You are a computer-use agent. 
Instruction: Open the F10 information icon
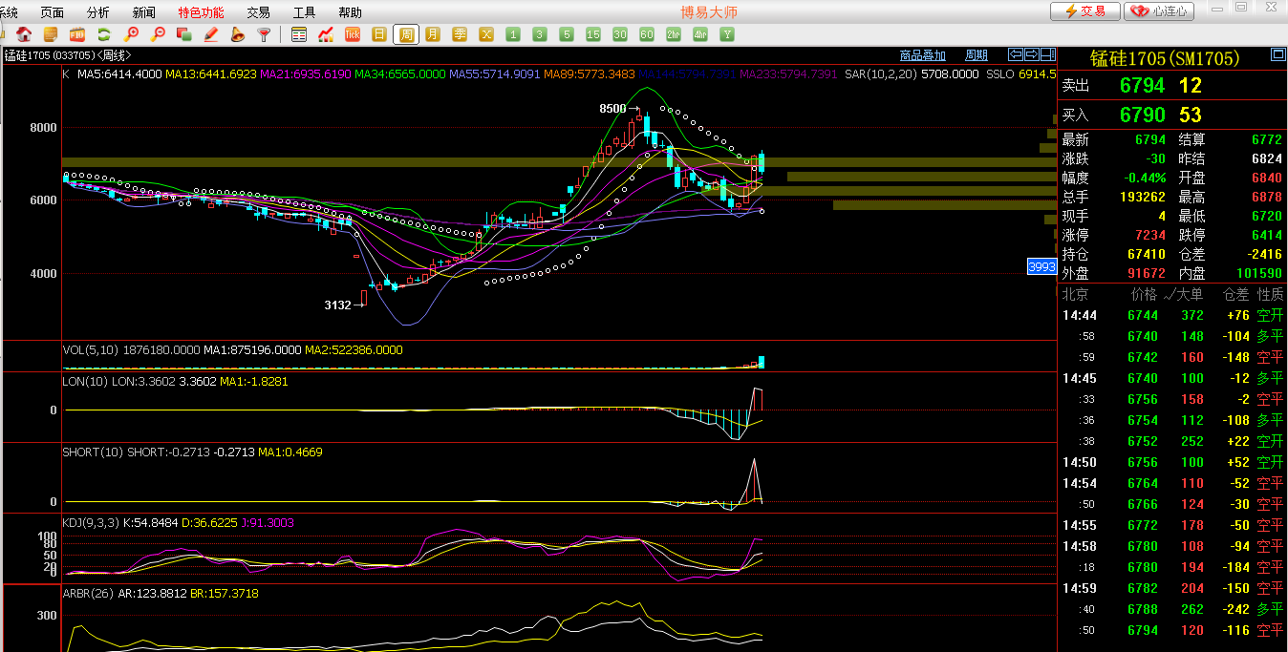(x=77, y=34)
